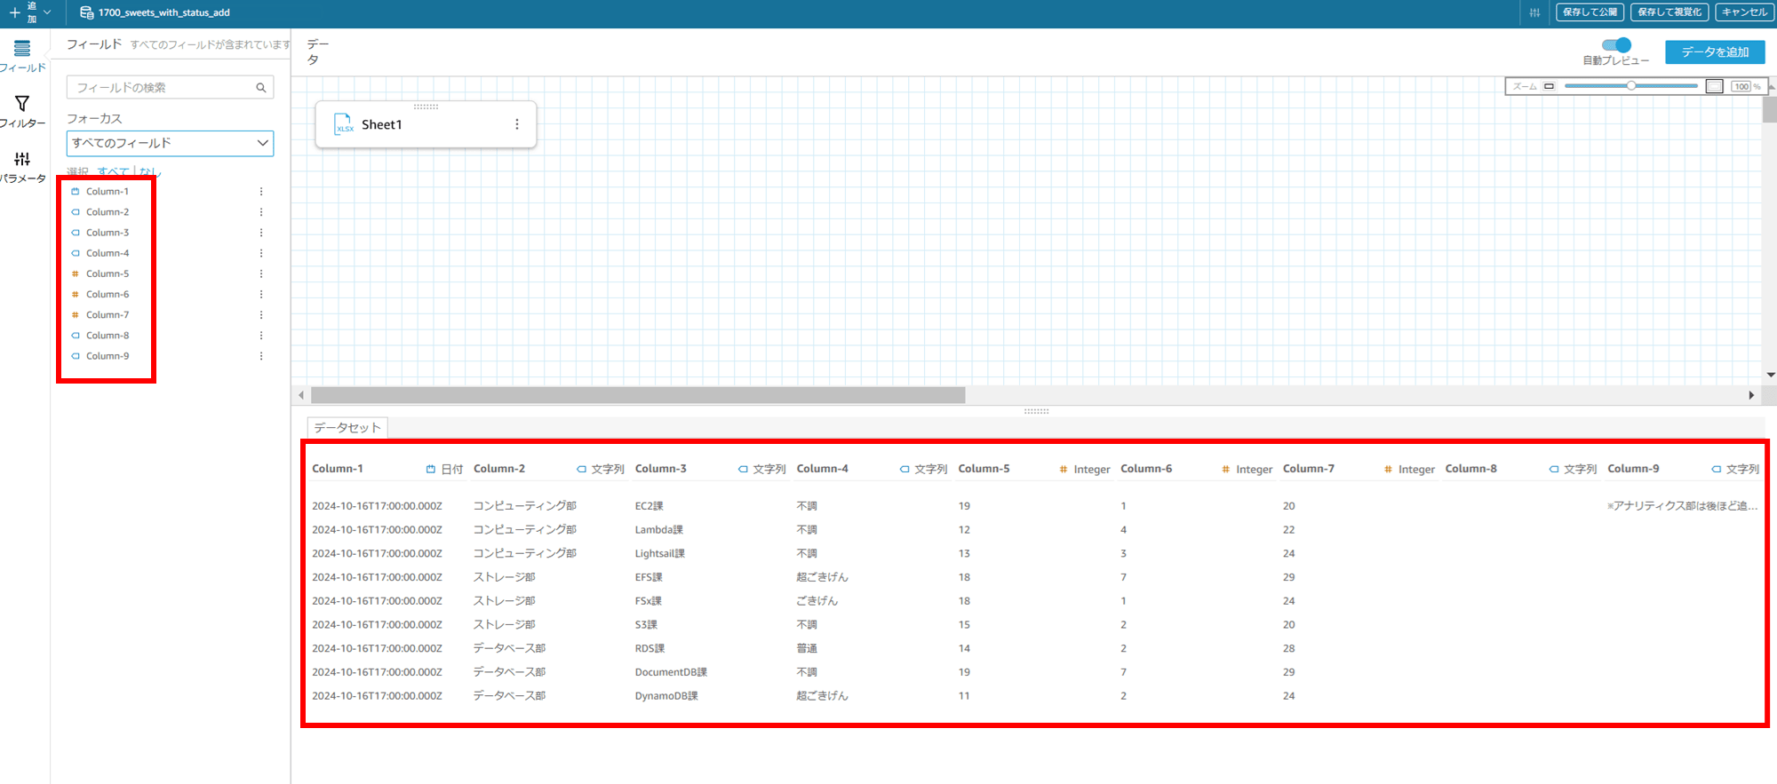Open options menu for Column-7 field

tap(261, 315)
